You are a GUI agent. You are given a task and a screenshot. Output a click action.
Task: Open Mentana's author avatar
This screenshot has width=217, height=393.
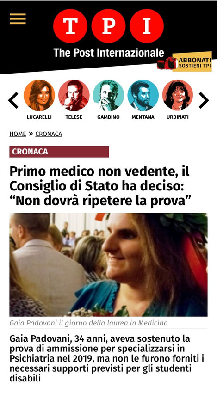click(x=143, y=95)
